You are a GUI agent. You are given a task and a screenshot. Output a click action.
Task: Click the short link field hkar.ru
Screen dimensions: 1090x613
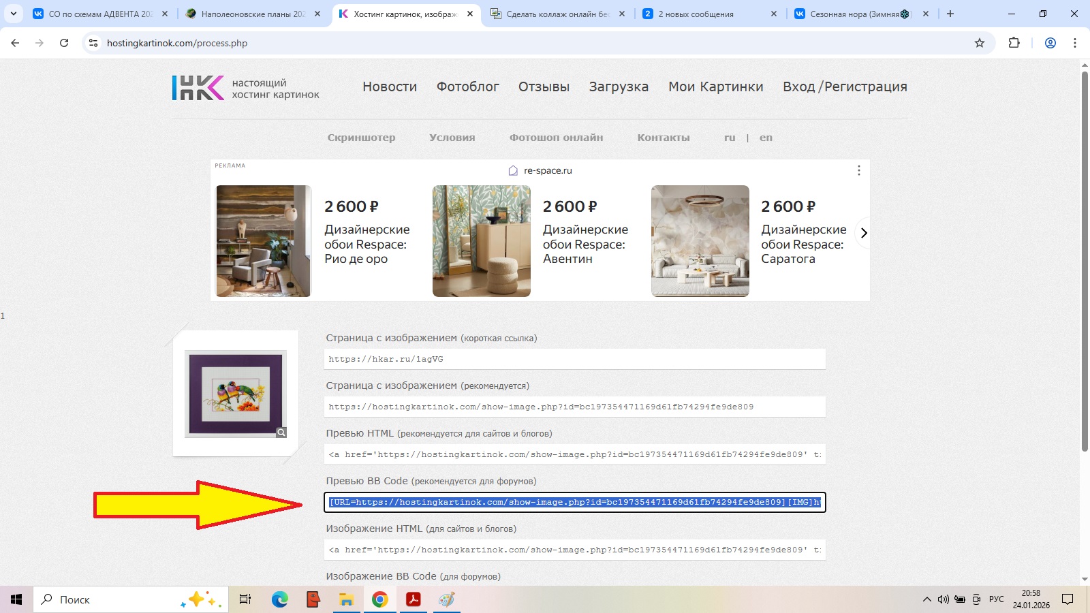click(575, 359)
